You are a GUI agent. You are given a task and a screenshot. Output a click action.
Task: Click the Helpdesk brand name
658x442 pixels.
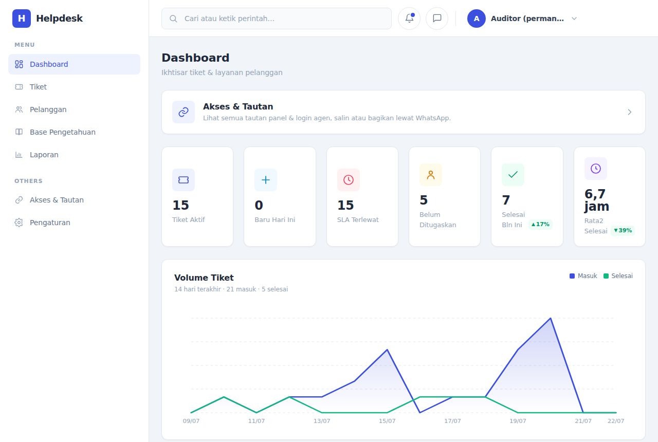(59, 19)
